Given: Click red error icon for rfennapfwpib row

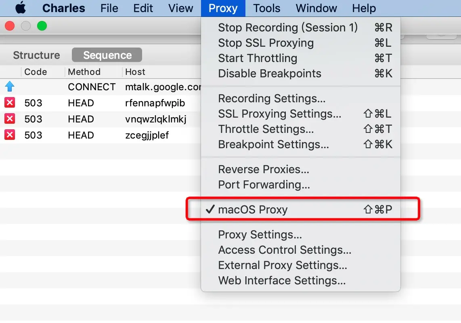Looking at the screenshot, I should [10, 103].
